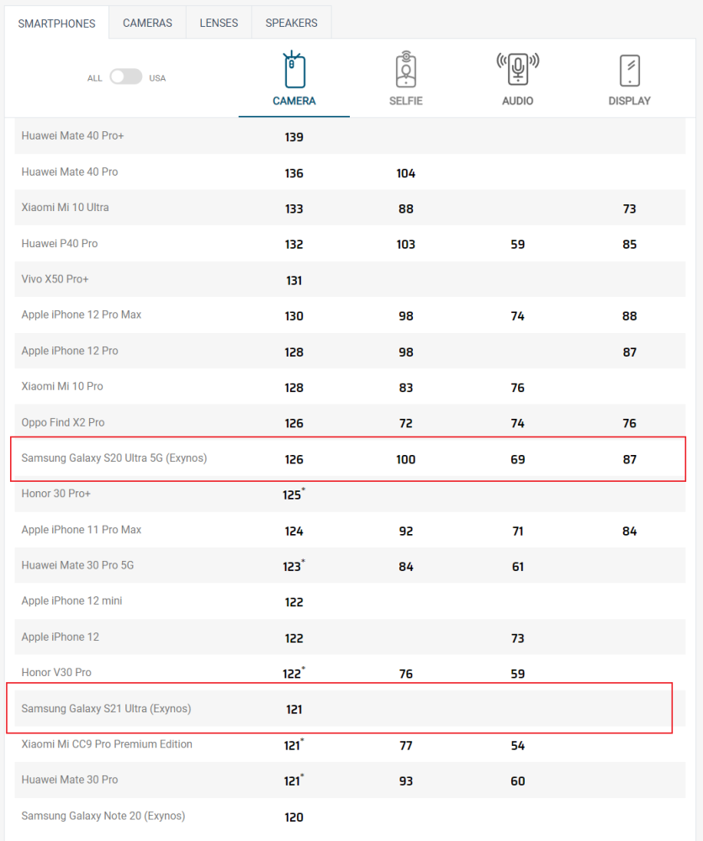
Task: Toggle the ALL/USA region switch
Action: [126, 77]
